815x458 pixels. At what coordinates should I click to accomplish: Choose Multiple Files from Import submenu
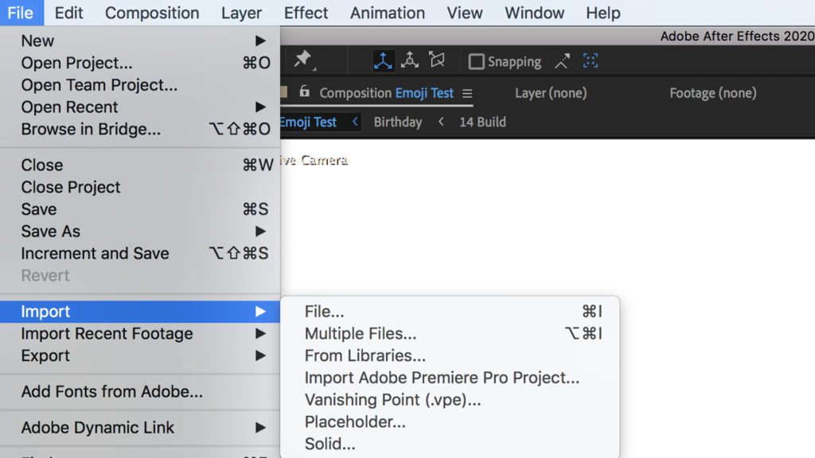tap(361, 334)
